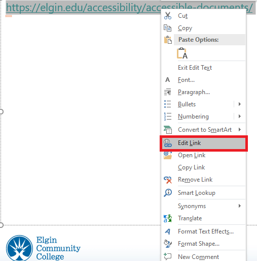Click the Cut scissors icon
Viewport: 257px width, 261px height.
168,16
